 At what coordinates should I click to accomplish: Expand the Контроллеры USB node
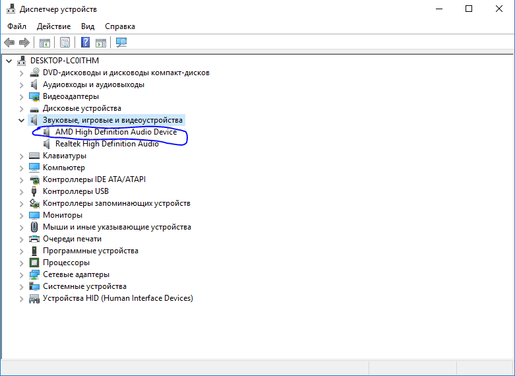[21, 191]
